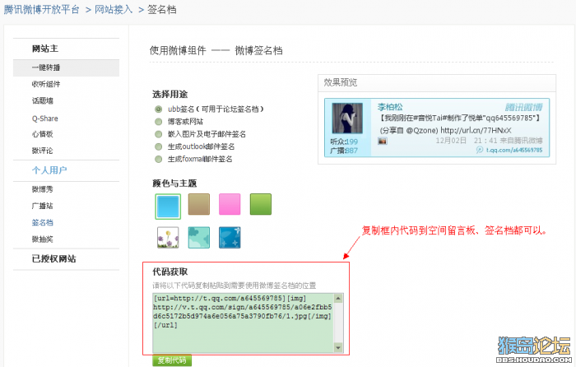Click the 复制代码 button

tap(172, 360)
